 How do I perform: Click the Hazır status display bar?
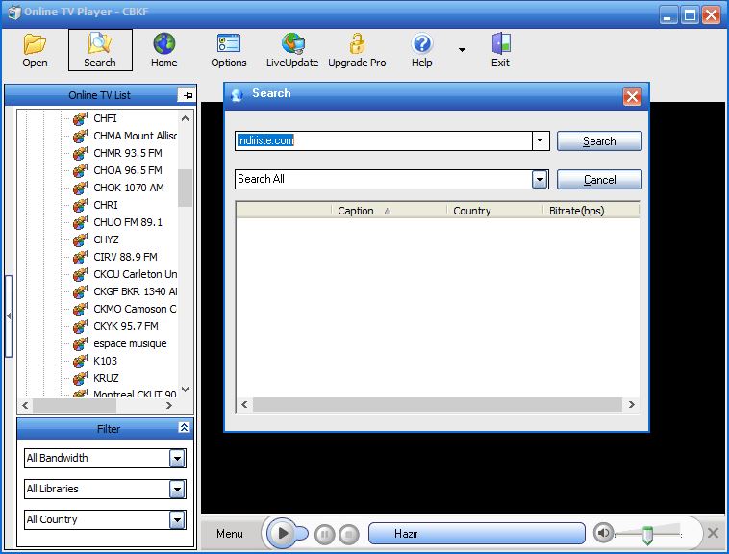click(x=477, y=533)
